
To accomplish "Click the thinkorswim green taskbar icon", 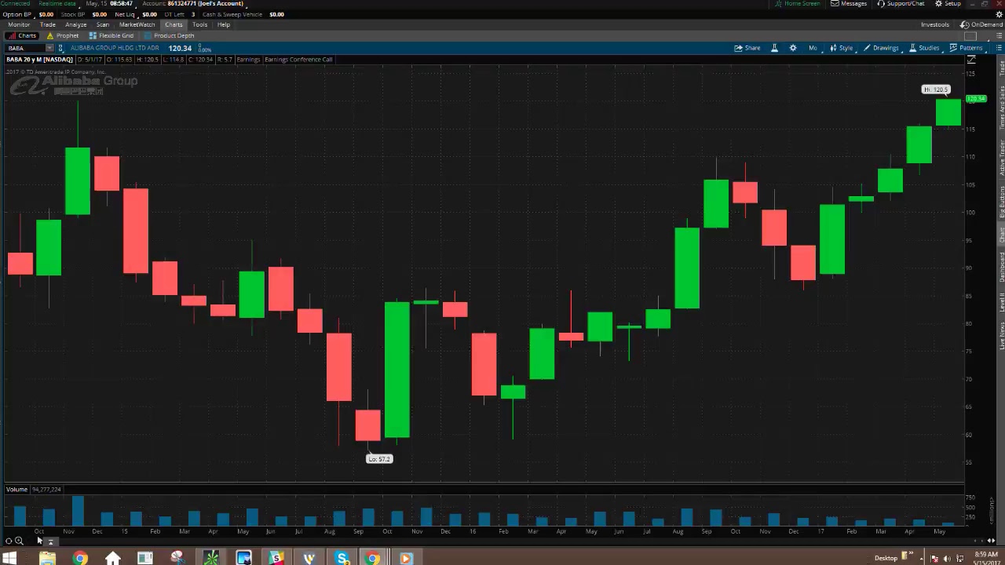I will coord(211,558).
